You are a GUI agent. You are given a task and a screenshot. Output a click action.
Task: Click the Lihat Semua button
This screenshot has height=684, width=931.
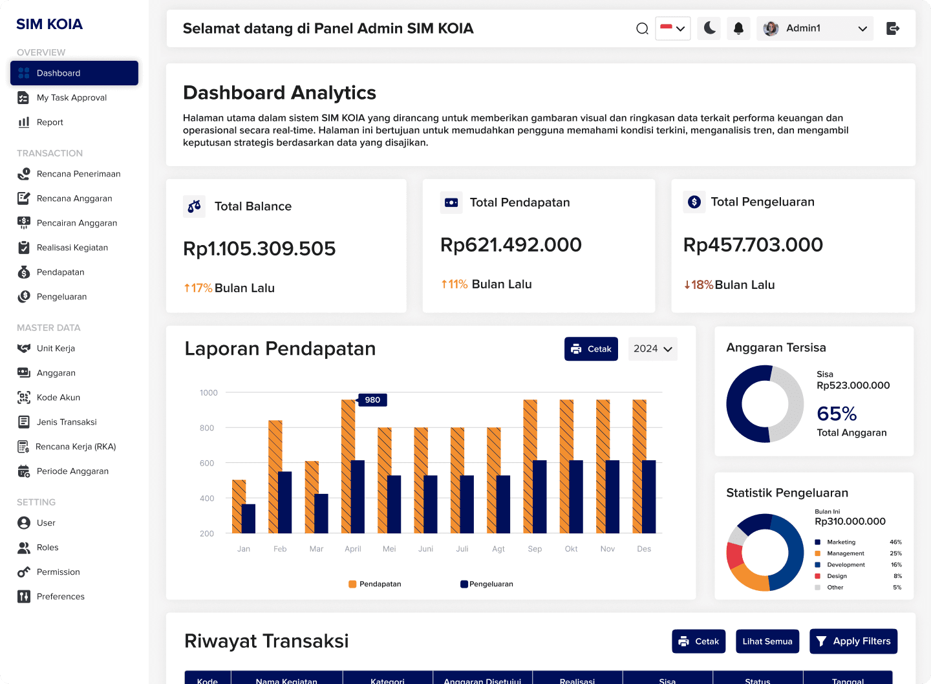[x=767, y=641]
